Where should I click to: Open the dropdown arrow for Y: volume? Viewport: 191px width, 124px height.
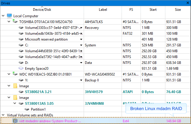(81, 80)
